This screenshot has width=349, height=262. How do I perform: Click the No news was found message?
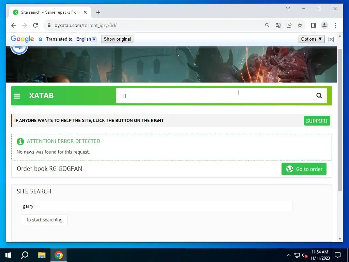(x=53, y=152)
